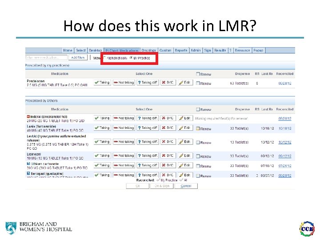Open the Results tab

(220, 50)
